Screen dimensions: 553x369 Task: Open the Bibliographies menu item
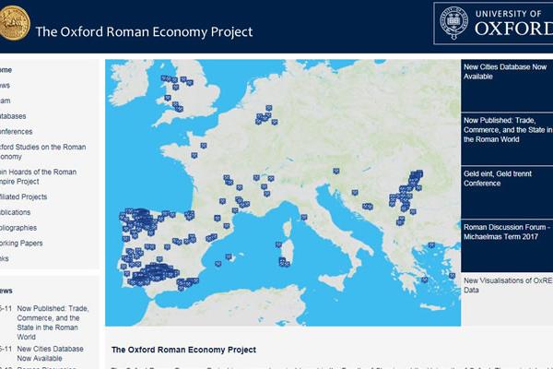18,228
